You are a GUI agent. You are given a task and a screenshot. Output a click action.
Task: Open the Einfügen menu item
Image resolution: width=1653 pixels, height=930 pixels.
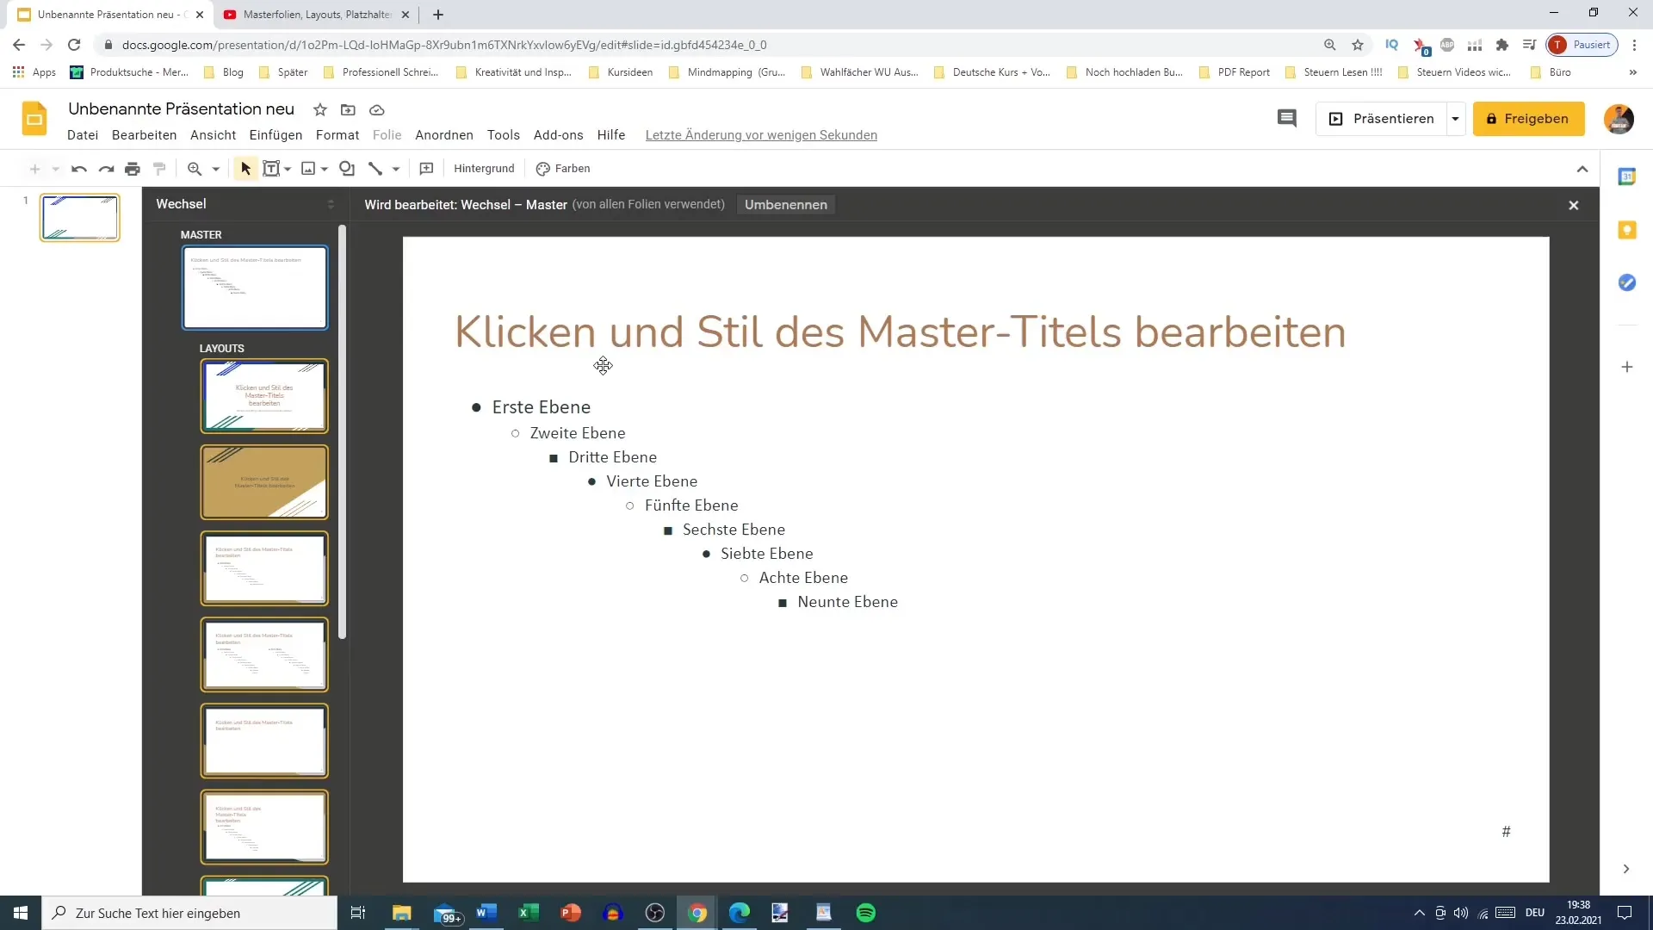275,135
